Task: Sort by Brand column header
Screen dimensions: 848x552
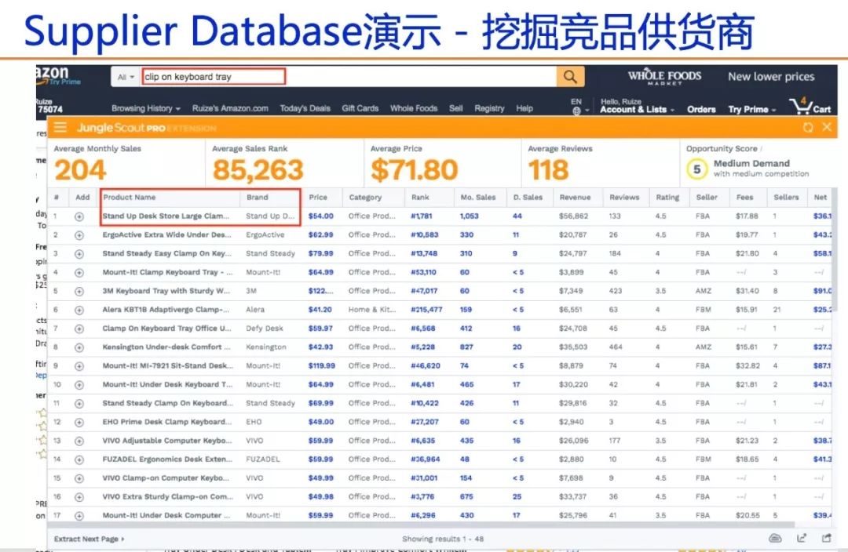Action: [x=257, y=198]
